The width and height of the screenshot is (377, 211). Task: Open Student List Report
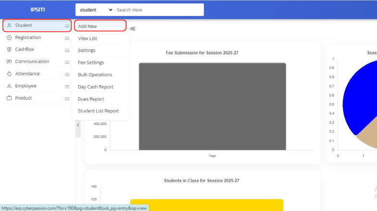coord(98,111)
